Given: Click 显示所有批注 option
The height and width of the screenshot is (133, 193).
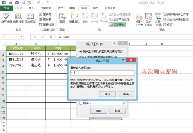Looking at the screenshot, I should tap(119, 19).
